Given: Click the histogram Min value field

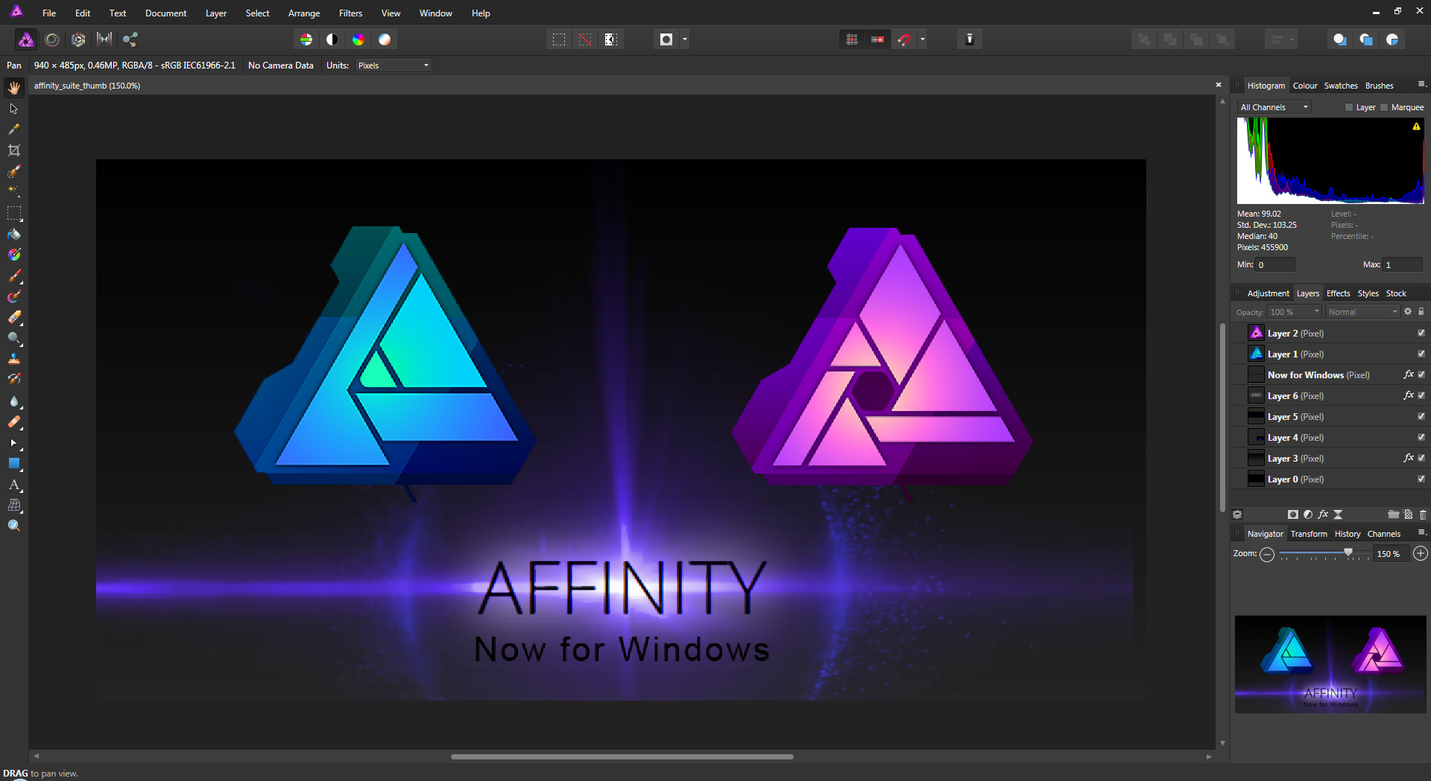Looking at the screenshot, I should (1275, 265).
